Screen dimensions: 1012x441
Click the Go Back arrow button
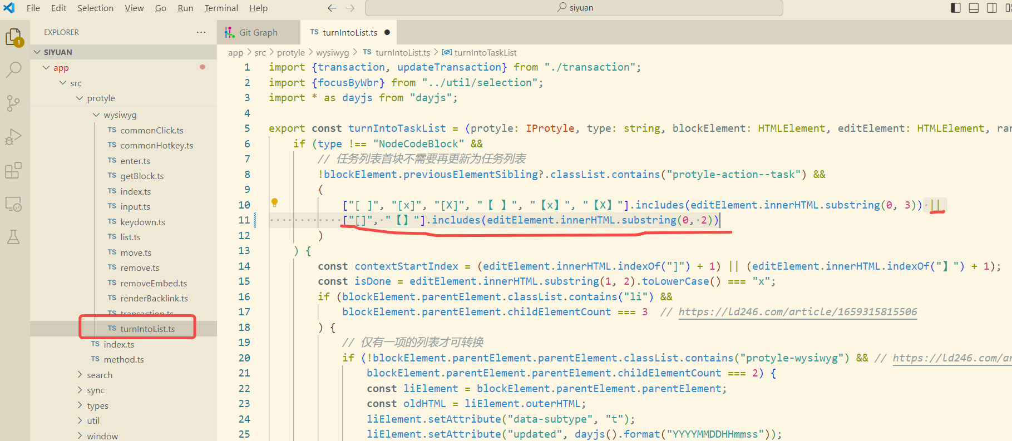click(332, 8)
